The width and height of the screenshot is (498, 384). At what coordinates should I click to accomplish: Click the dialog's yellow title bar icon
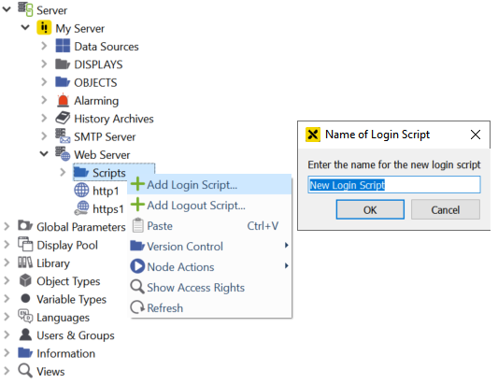[x=312, y=135]
